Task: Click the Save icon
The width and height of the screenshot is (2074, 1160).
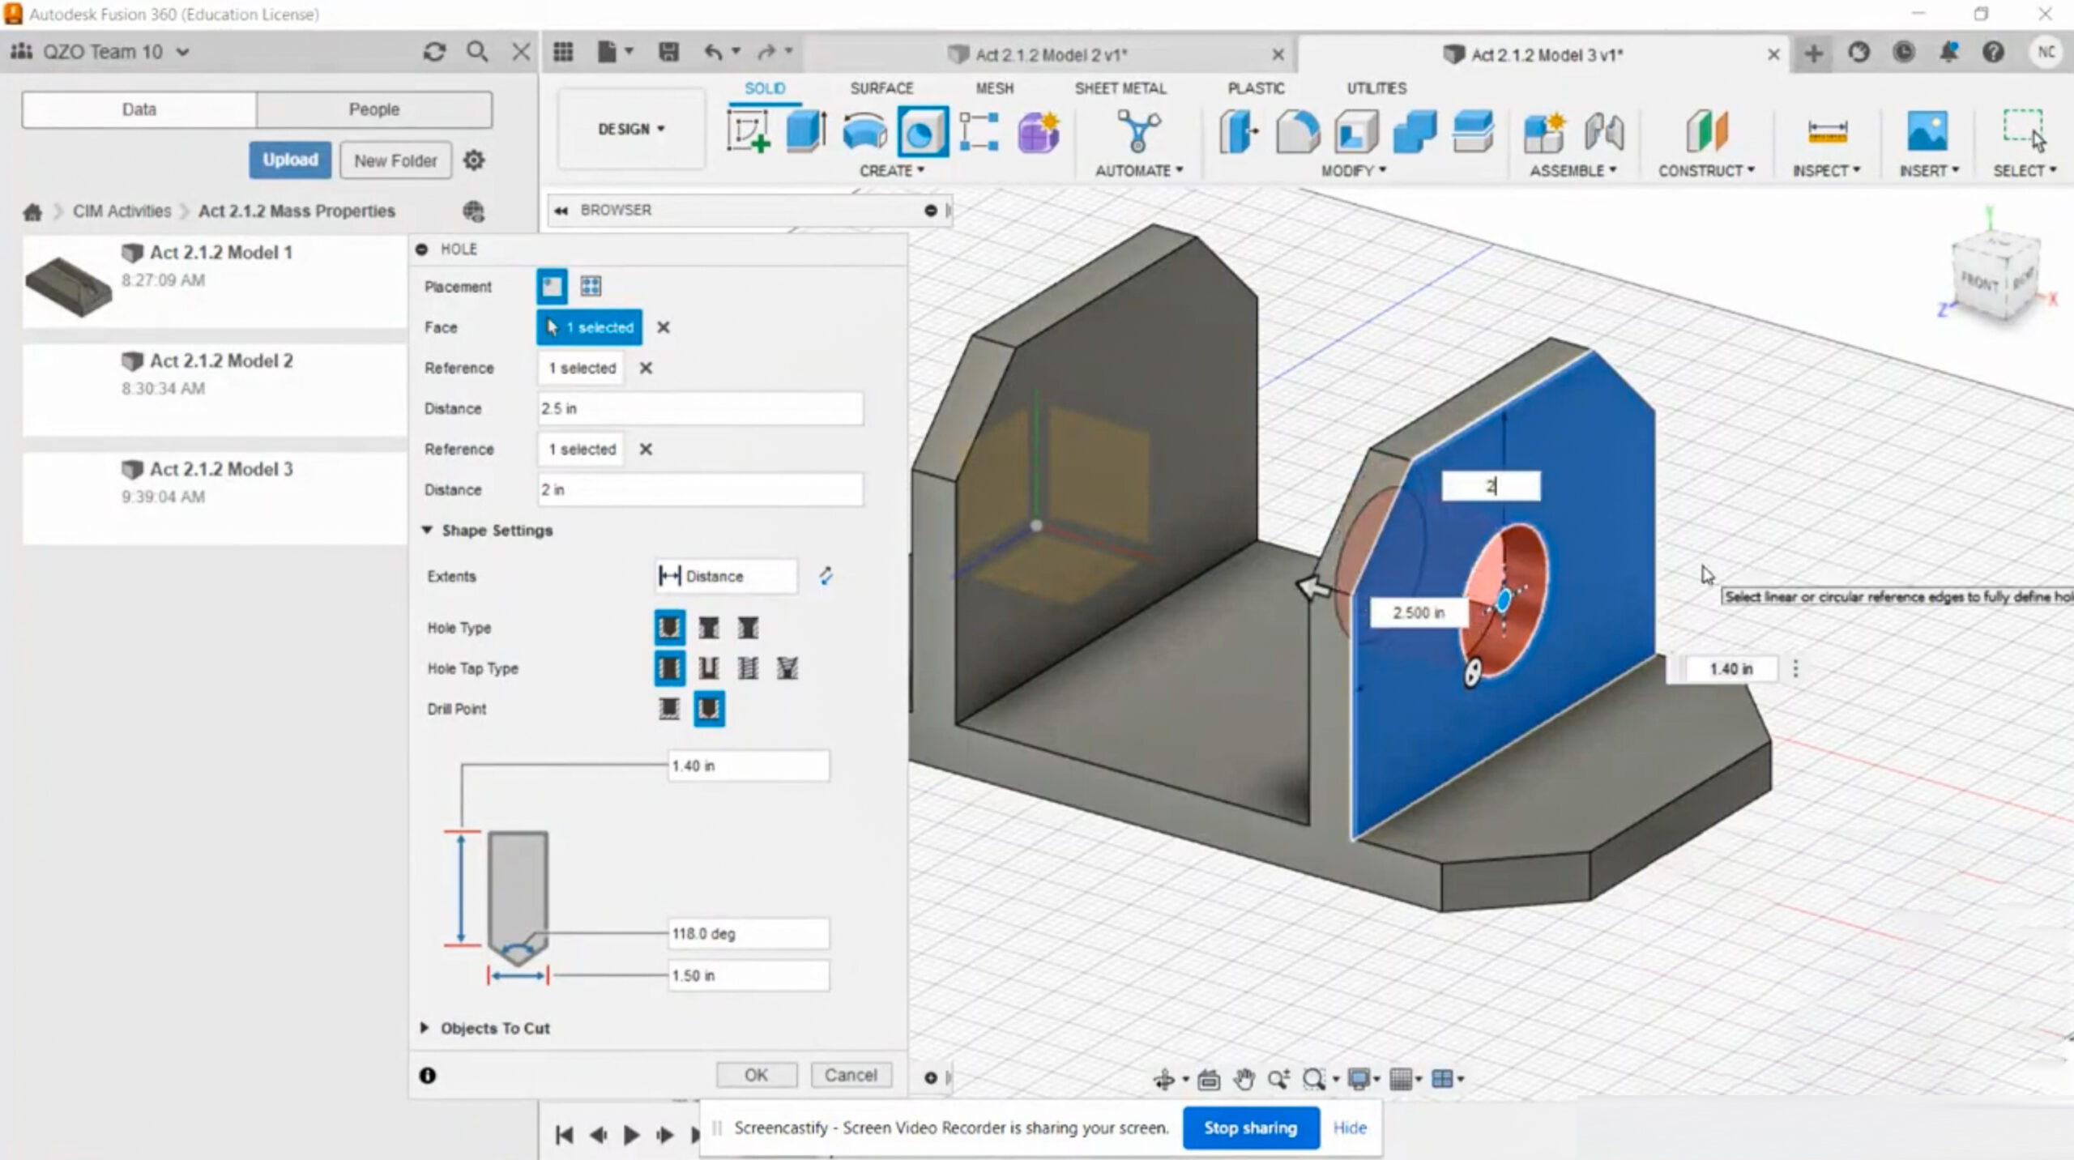Action: click(x=668, y=53)
